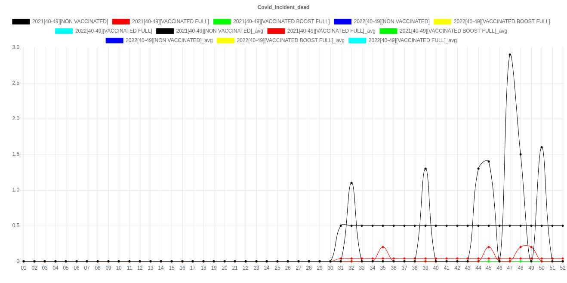567x283 pixels.
Task: Select the green data point at week 48
Action: click(521, 261)
